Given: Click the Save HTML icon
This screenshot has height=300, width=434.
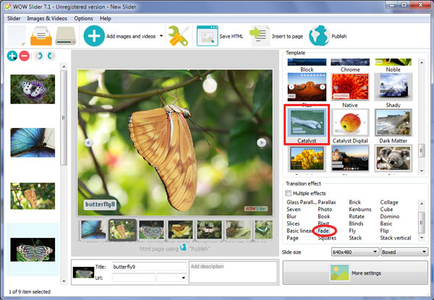Looking at the screenshot, I should pos(208,36).
